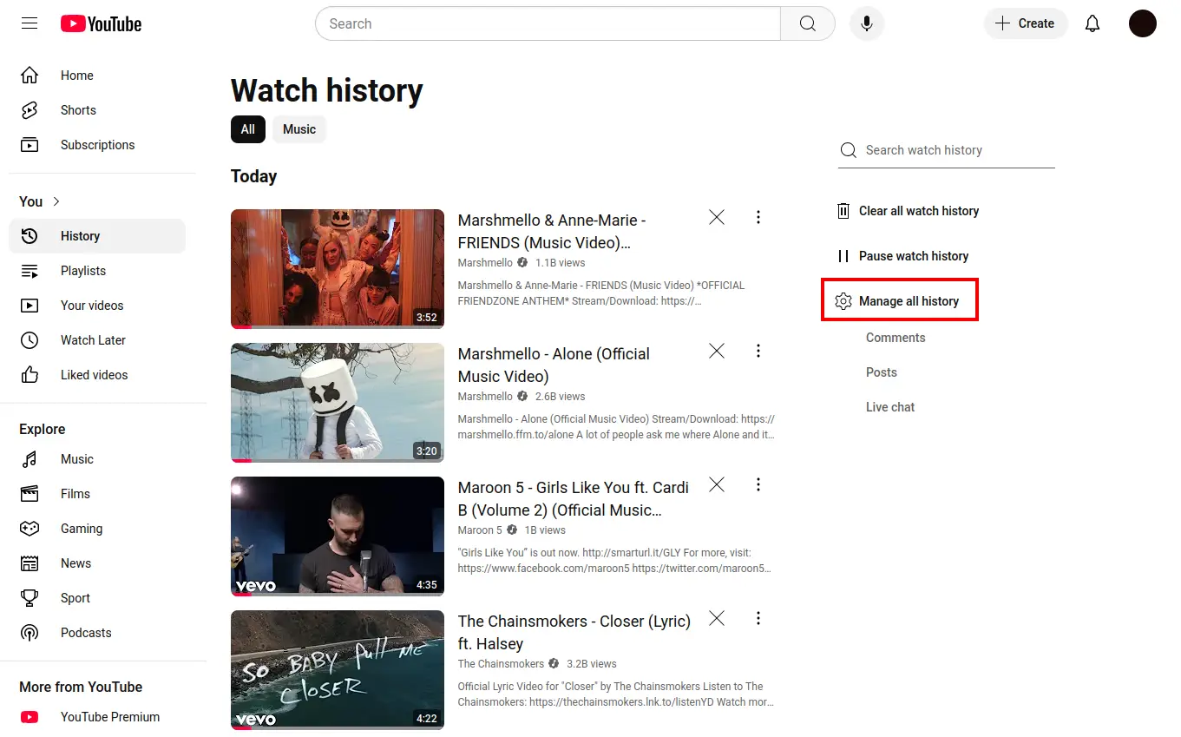Click the YouTube Premium icon
This screenshot has height=737, width=1181.
pyautogui.click(x=30, y=717)
